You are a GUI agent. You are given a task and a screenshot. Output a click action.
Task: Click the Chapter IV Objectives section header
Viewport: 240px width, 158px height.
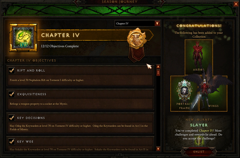(31, 60)
